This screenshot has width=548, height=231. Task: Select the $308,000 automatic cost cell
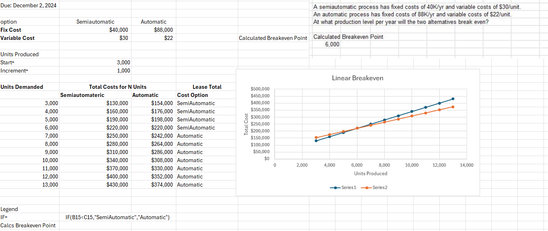(162, 160)
